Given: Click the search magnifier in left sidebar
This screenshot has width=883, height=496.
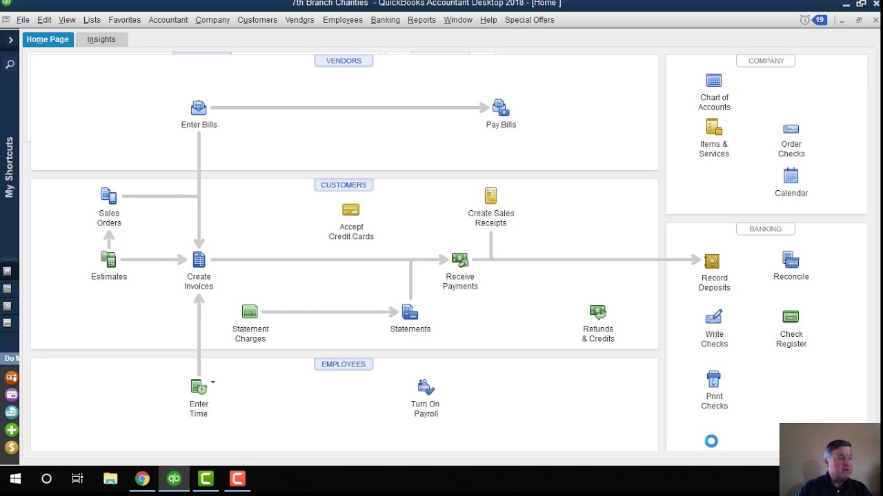Looking at the screenshot, I should point(10,64).
